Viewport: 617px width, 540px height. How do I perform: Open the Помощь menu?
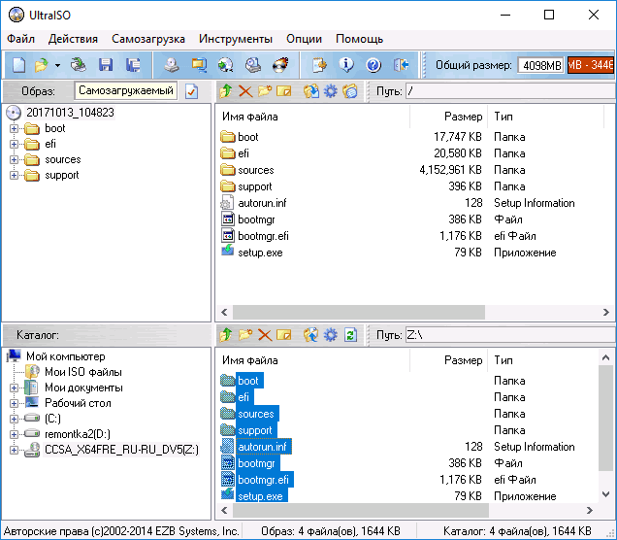click(360, 39)
